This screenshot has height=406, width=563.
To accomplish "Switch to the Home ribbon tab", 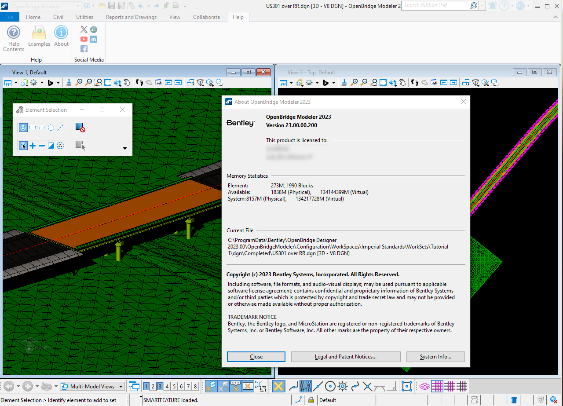I will [x=33, y=17].
